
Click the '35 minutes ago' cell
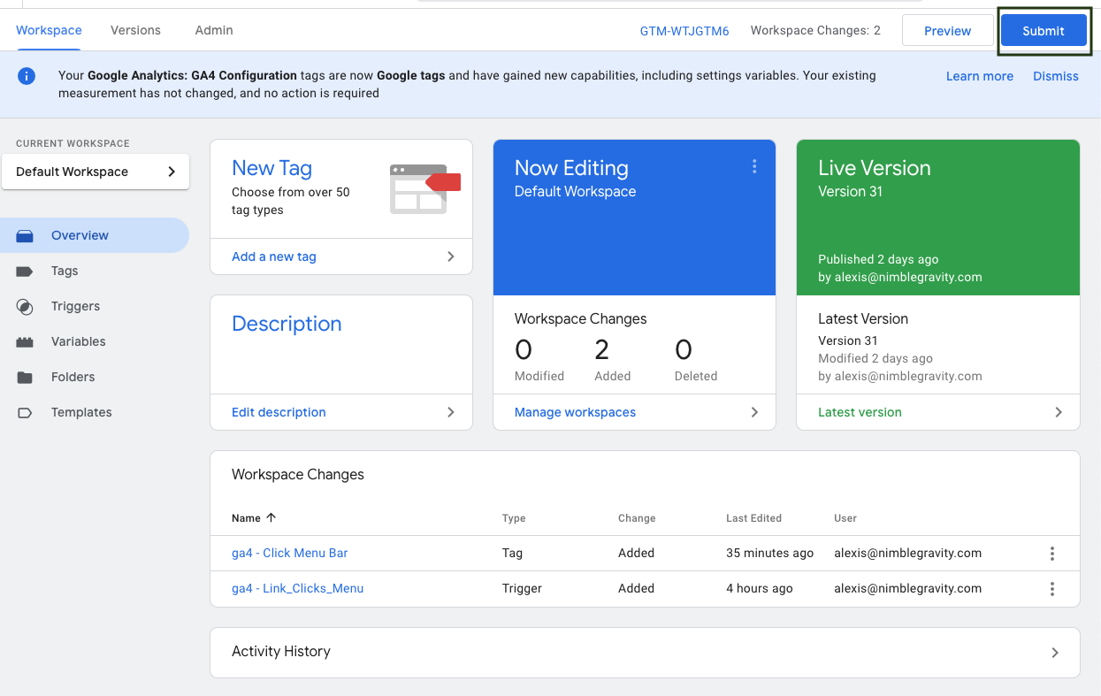(769, 553)
